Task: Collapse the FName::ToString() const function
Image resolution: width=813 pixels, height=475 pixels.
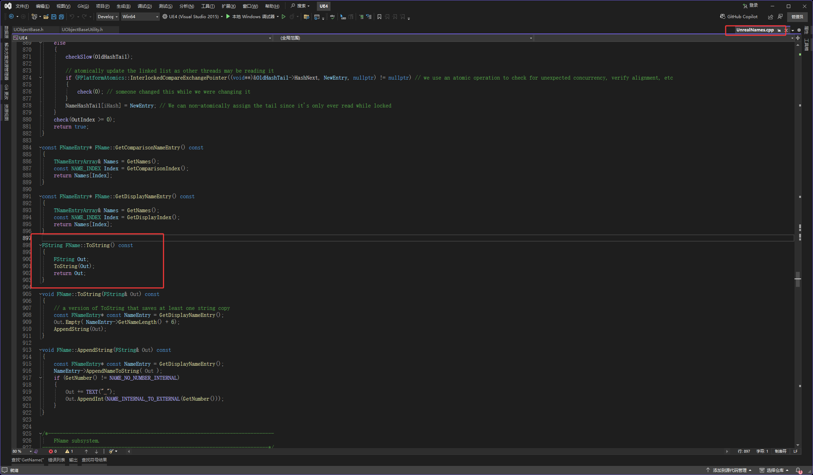Action: click(41, 245)
